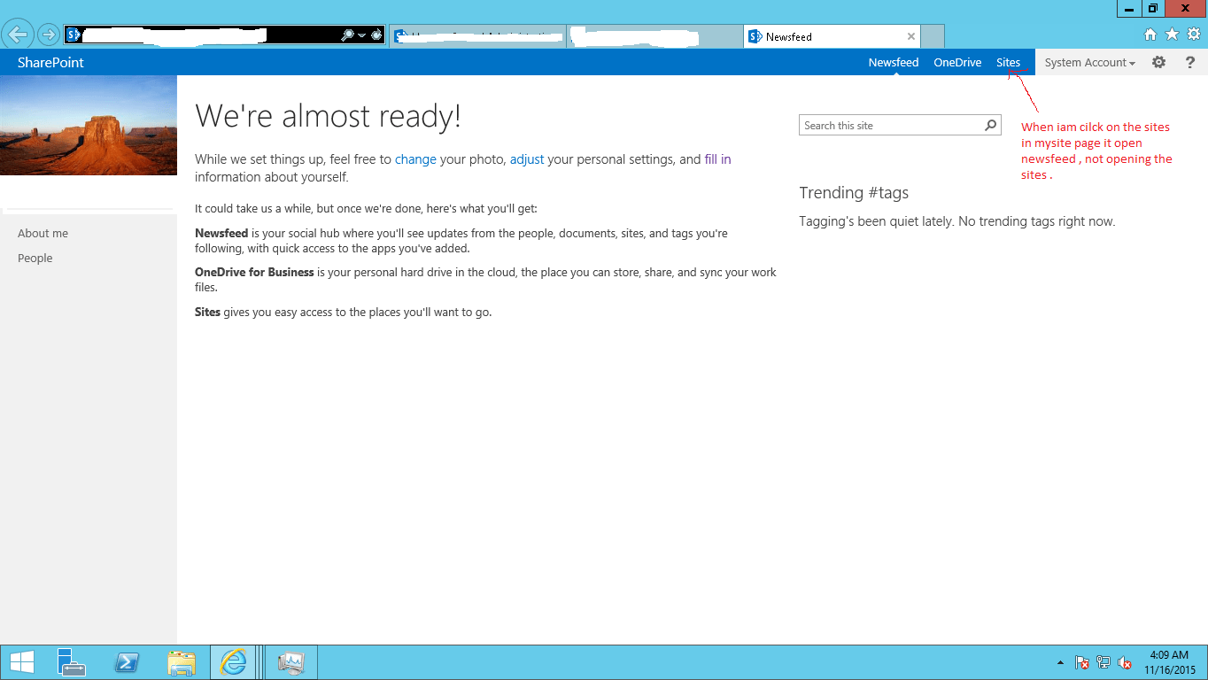This screenshot has height=680, width=1208.
Task: Show hidden tray icons with the arrow
Action: coord(1060,662)
